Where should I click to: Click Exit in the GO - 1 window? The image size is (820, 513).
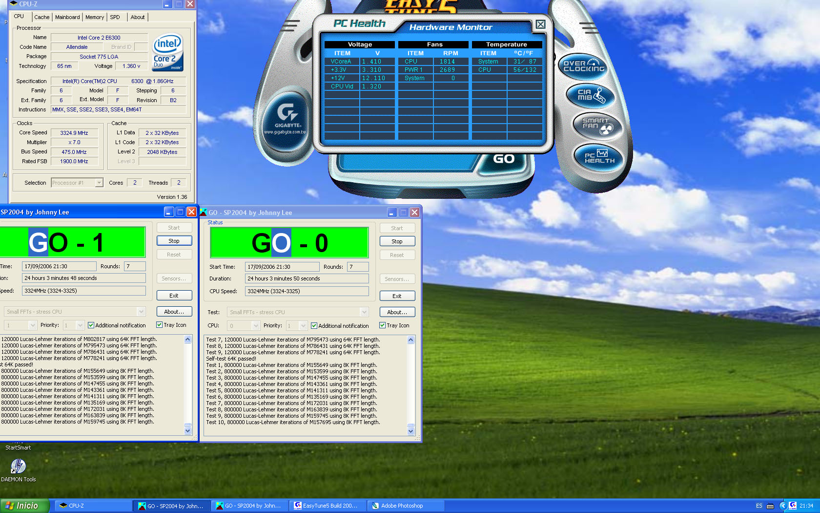click(x=174, y=296)
